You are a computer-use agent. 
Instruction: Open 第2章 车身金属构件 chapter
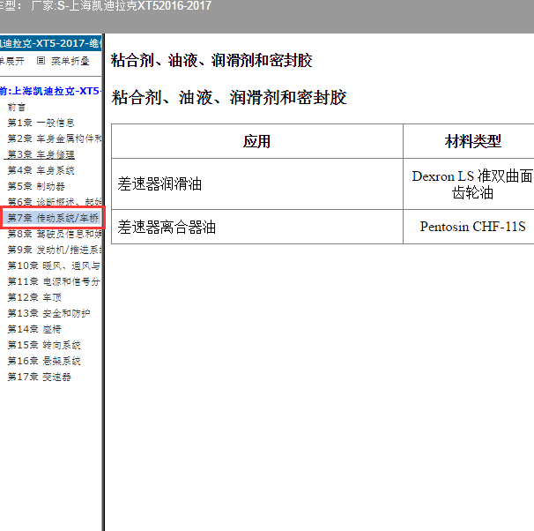55,138
